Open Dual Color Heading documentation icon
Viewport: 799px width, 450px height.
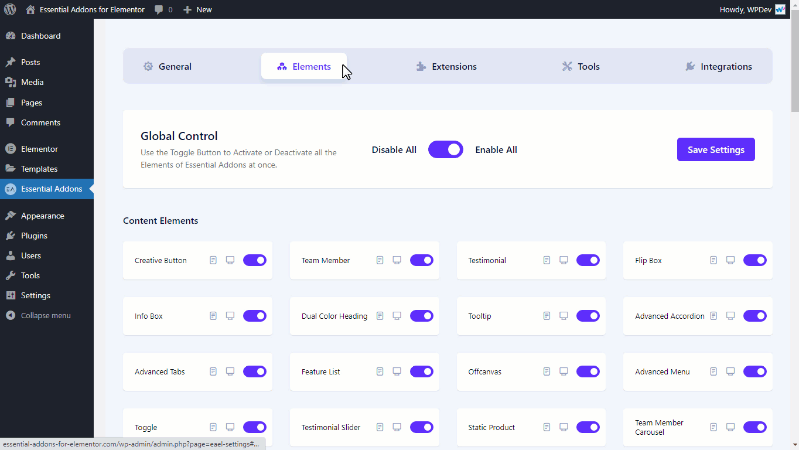[x=380, y=316]
